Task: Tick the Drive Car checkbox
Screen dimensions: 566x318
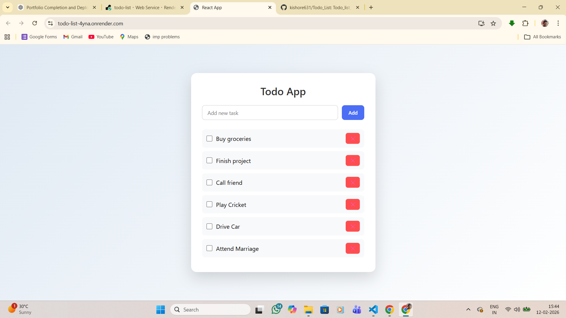Action: tap(209, 226)
